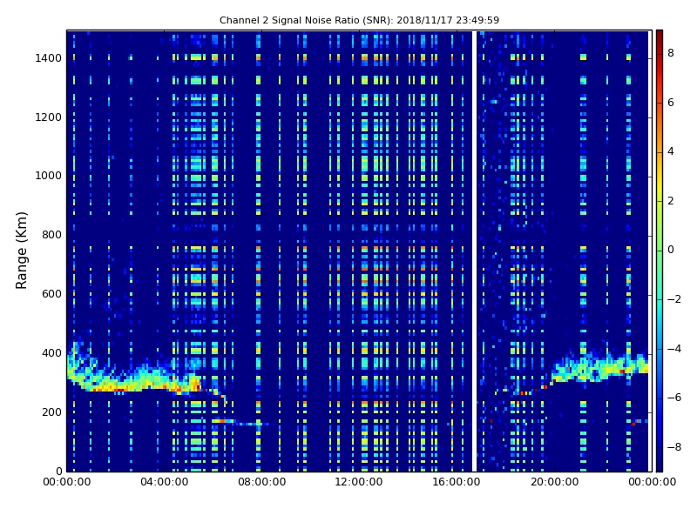
Task: Click the 800 range tick label
Action: tap(51, 235)
